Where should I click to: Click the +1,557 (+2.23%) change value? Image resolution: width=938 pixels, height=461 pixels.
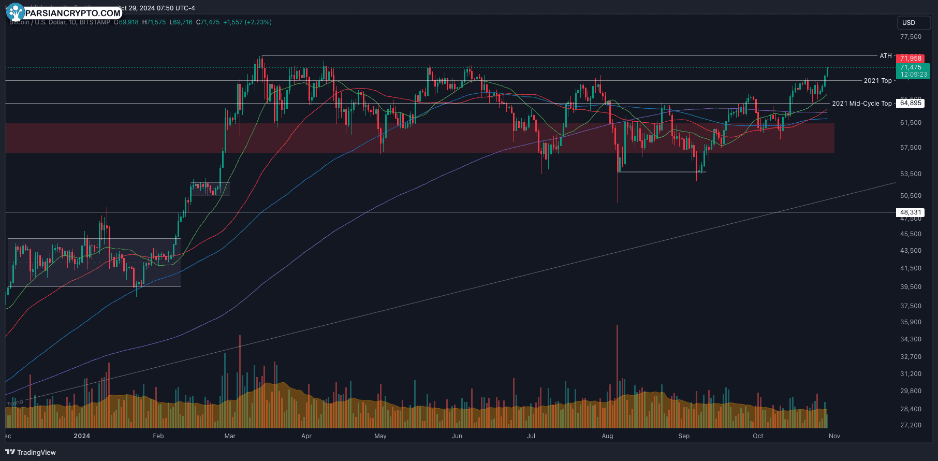click(247, 22)
